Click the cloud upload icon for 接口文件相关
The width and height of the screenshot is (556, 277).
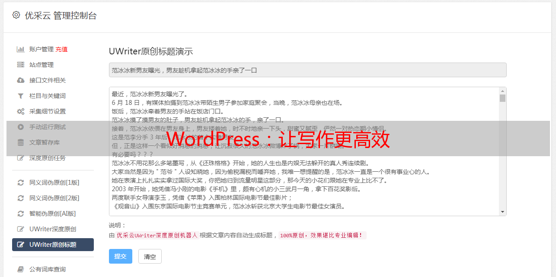[x=20, y=80]
